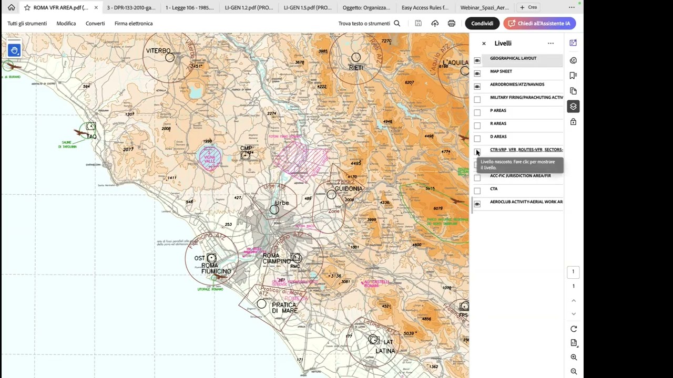Click the current page number box

click(574, 272)
